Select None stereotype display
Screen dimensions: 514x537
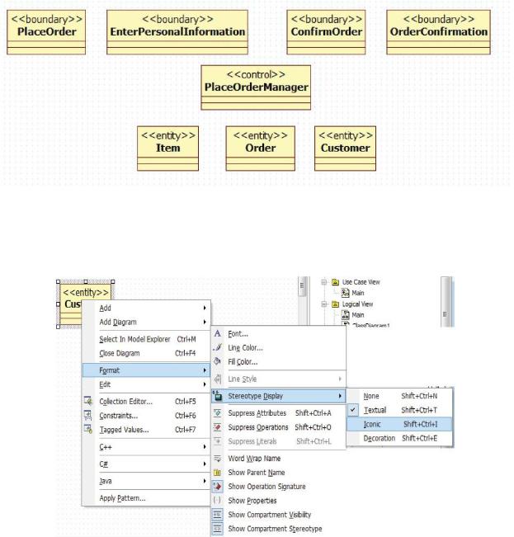[399, 396]
